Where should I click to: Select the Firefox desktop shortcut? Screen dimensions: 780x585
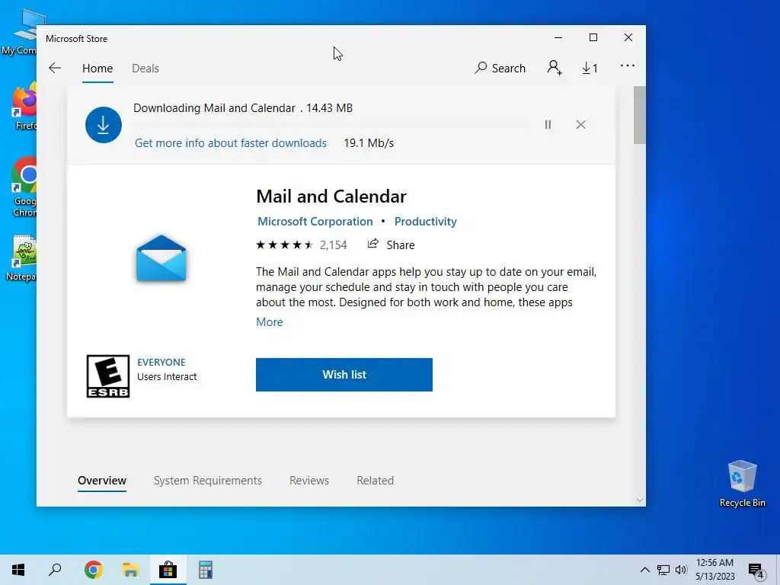click(x=24, y=107)
